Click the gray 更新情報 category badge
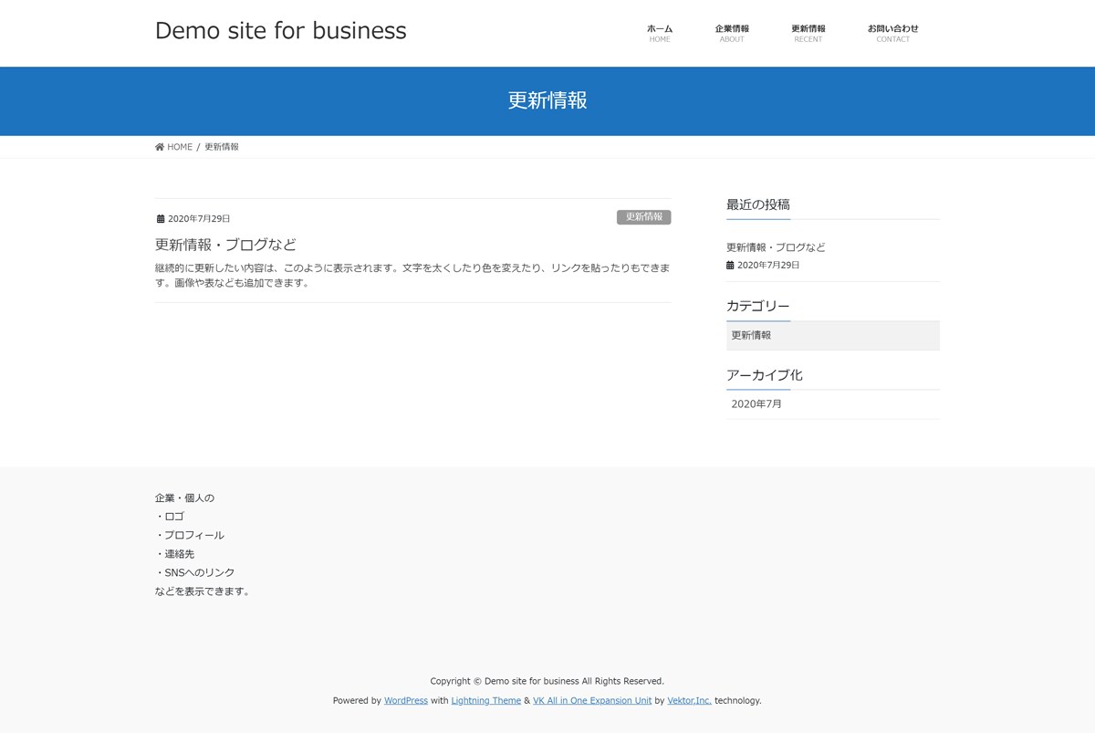The image size is (1095, 733). click(644, 217)
